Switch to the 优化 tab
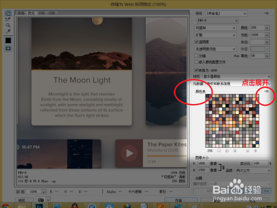This screenshot has height=208, width=277. pos(31,13)
